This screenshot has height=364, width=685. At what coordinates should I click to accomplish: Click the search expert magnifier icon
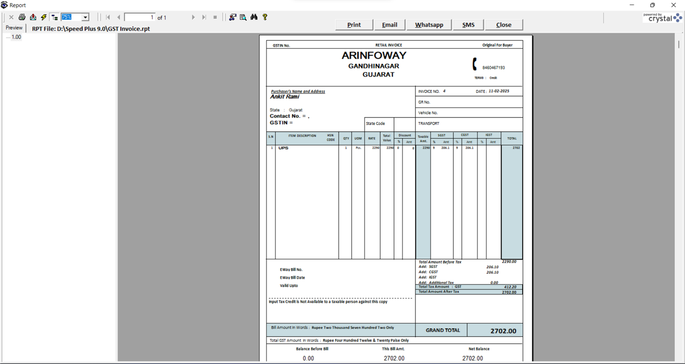(x=243, y=17)
